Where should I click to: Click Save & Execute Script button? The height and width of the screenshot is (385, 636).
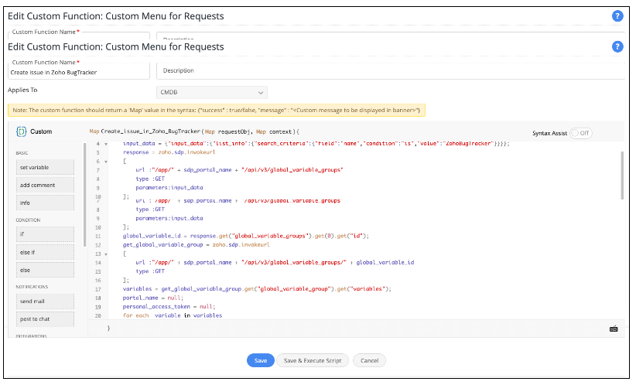313,360
